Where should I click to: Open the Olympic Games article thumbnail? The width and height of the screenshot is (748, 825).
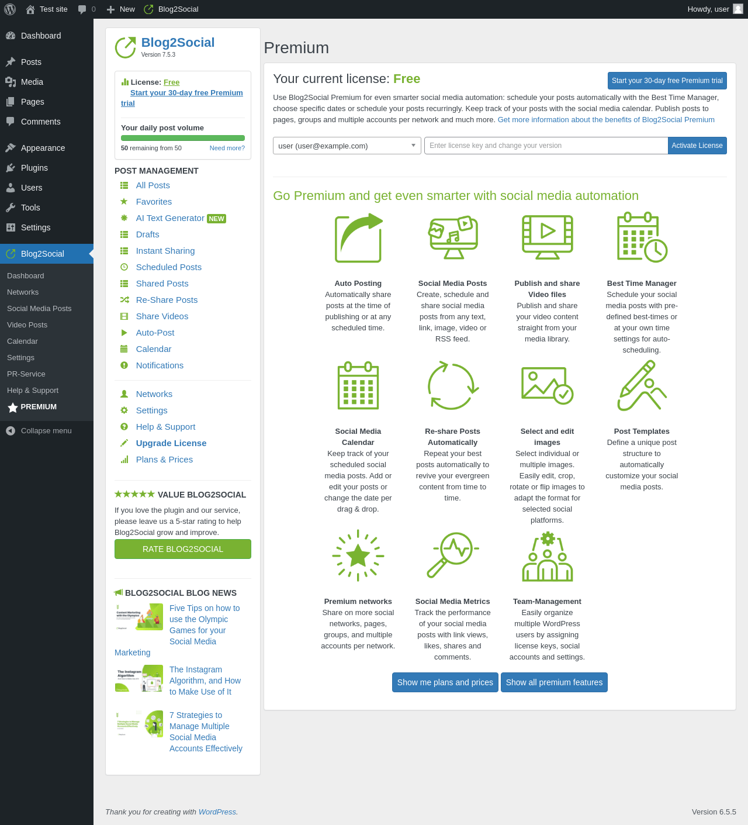pyautogui.click(x=139, y=617)
